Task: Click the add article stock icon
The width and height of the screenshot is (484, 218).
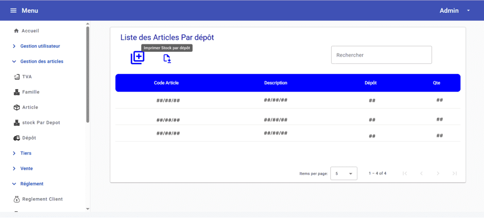Action: point(138,58)
